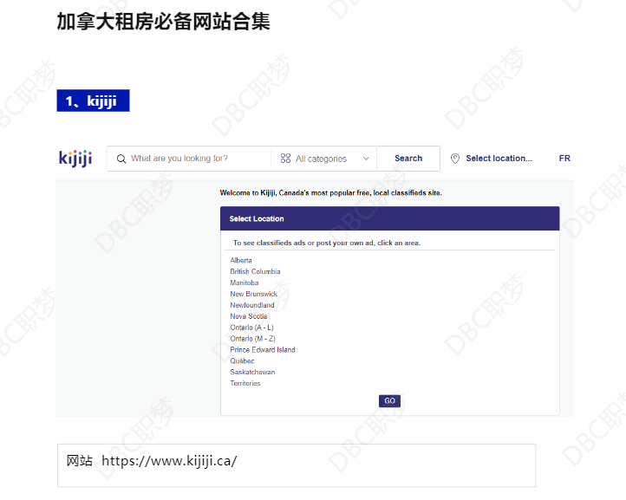
Task: Focus the 'What are you looking for?' field
Action: point(188,159)
